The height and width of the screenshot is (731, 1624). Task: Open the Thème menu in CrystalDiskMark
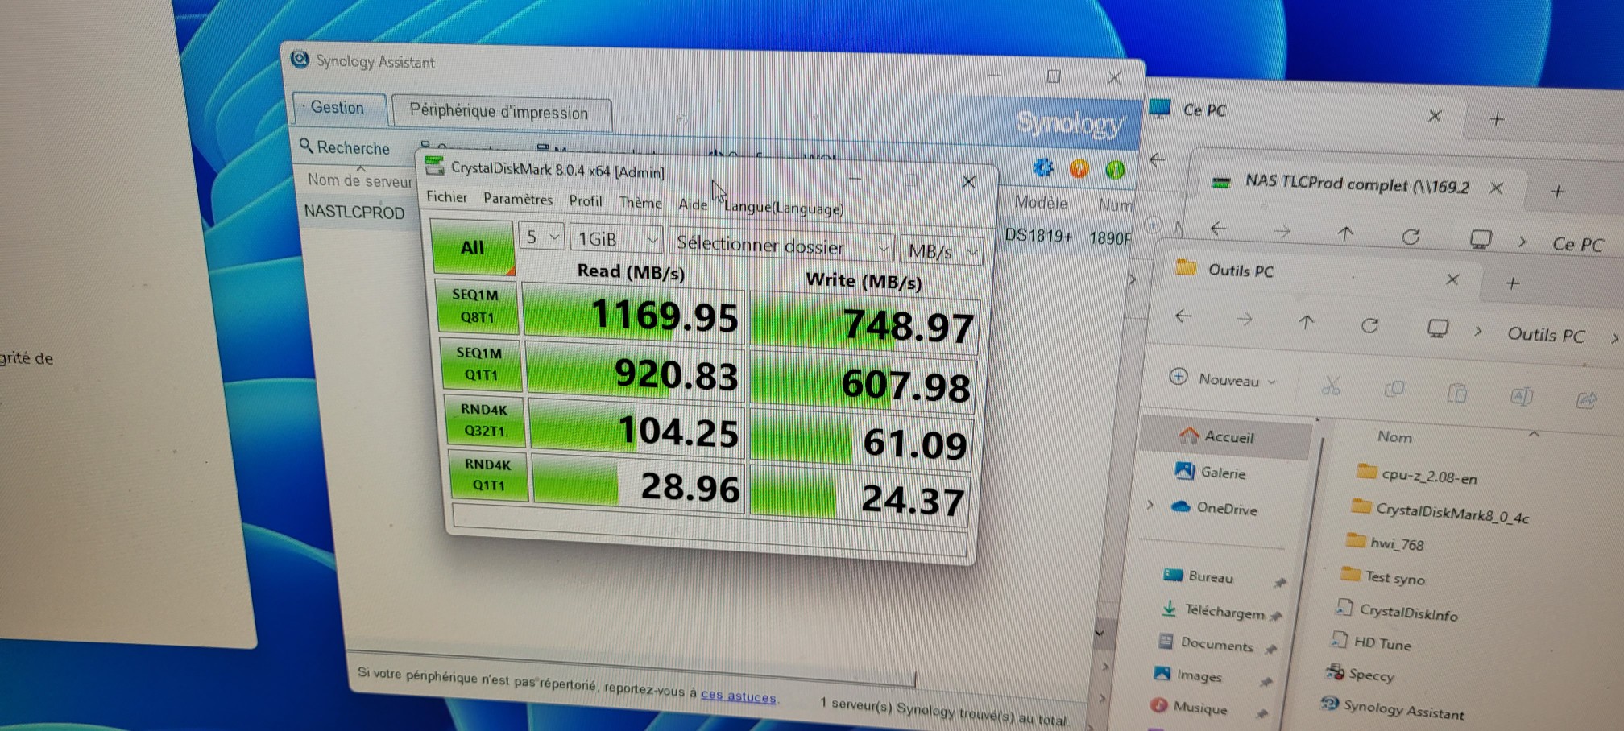(640, 202)
